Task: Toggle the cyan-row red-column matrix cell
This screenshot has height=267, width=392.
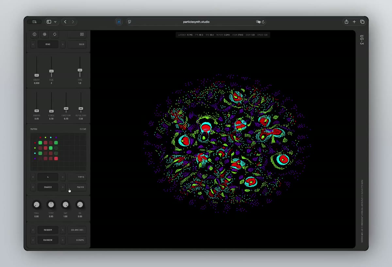Action: pyautogui.click(x=40, y=153)
